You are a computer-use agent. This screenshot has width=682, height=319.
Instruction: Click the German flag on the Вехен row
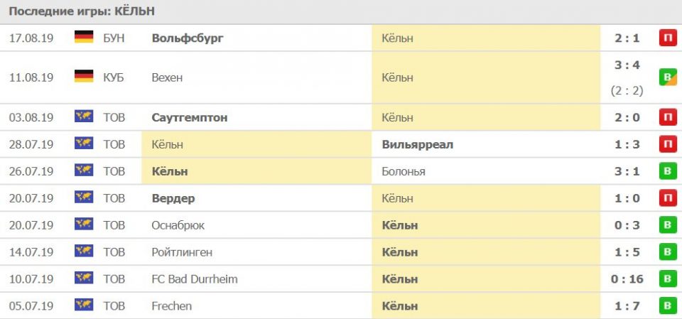(84, 77)
